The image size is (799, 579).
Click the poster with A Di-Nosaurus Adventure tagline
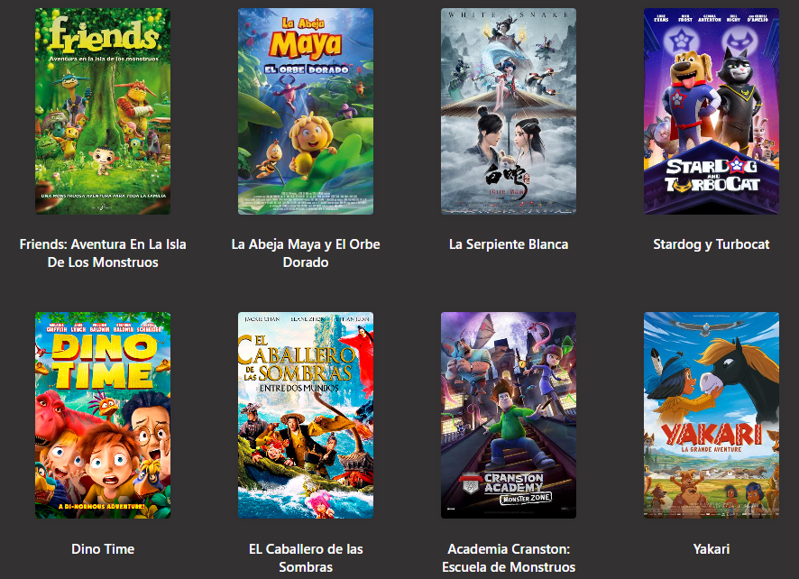tap(102, 416)
